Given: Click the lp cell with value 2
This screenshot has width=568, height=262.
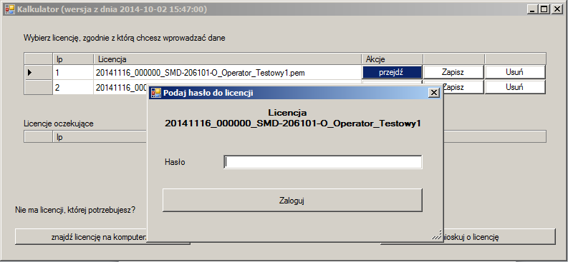Looking at the screenshot, I should (x=73, y=87).
